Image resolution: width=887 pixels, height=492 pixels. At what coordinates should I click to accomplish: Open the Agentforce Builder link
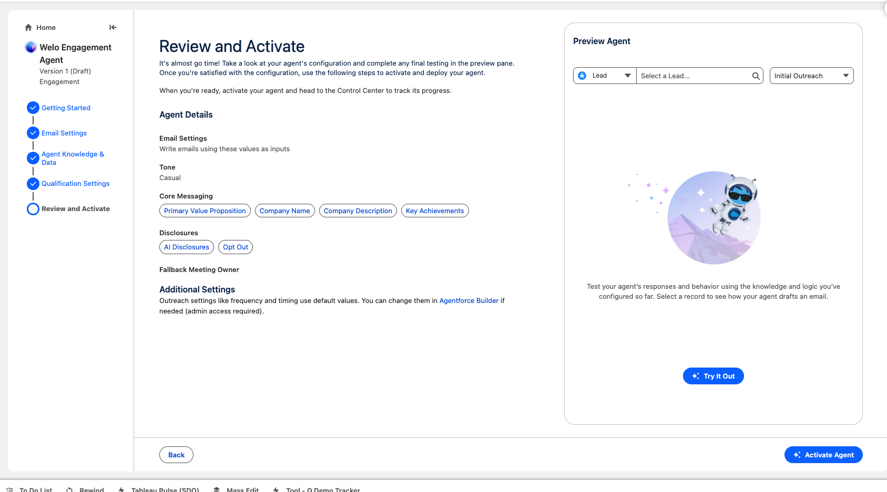click(x=469, y=300)
